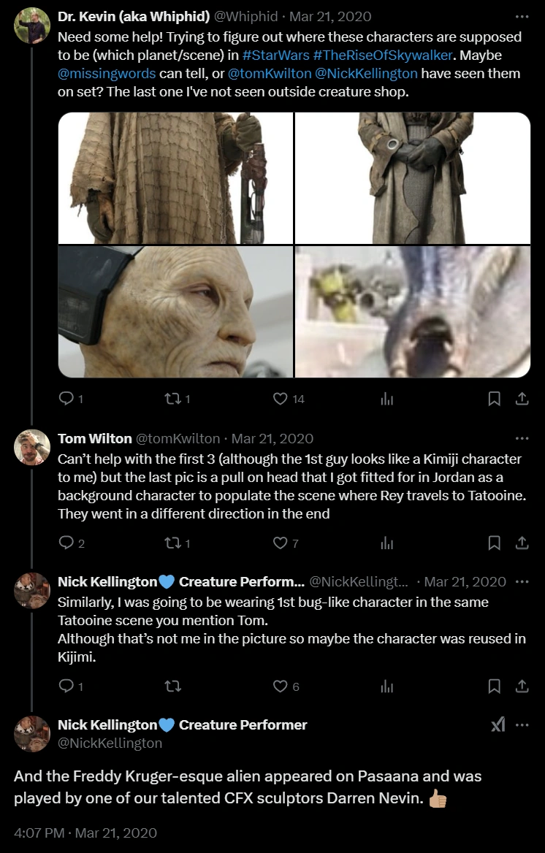Open more options on Nick Kellington's main tweet

click(x=522, y=724)
